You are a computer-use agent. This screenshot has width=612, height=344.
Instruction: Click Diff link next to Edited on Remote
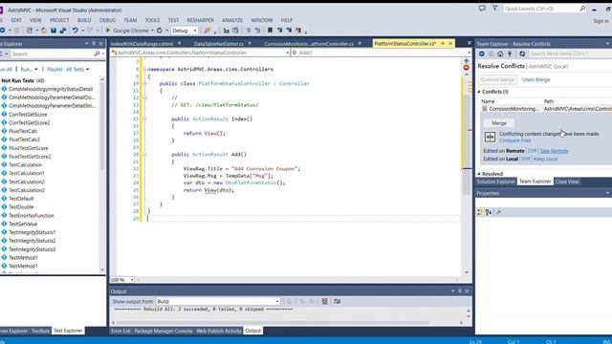pyautogui.click(x=532, y=151)
